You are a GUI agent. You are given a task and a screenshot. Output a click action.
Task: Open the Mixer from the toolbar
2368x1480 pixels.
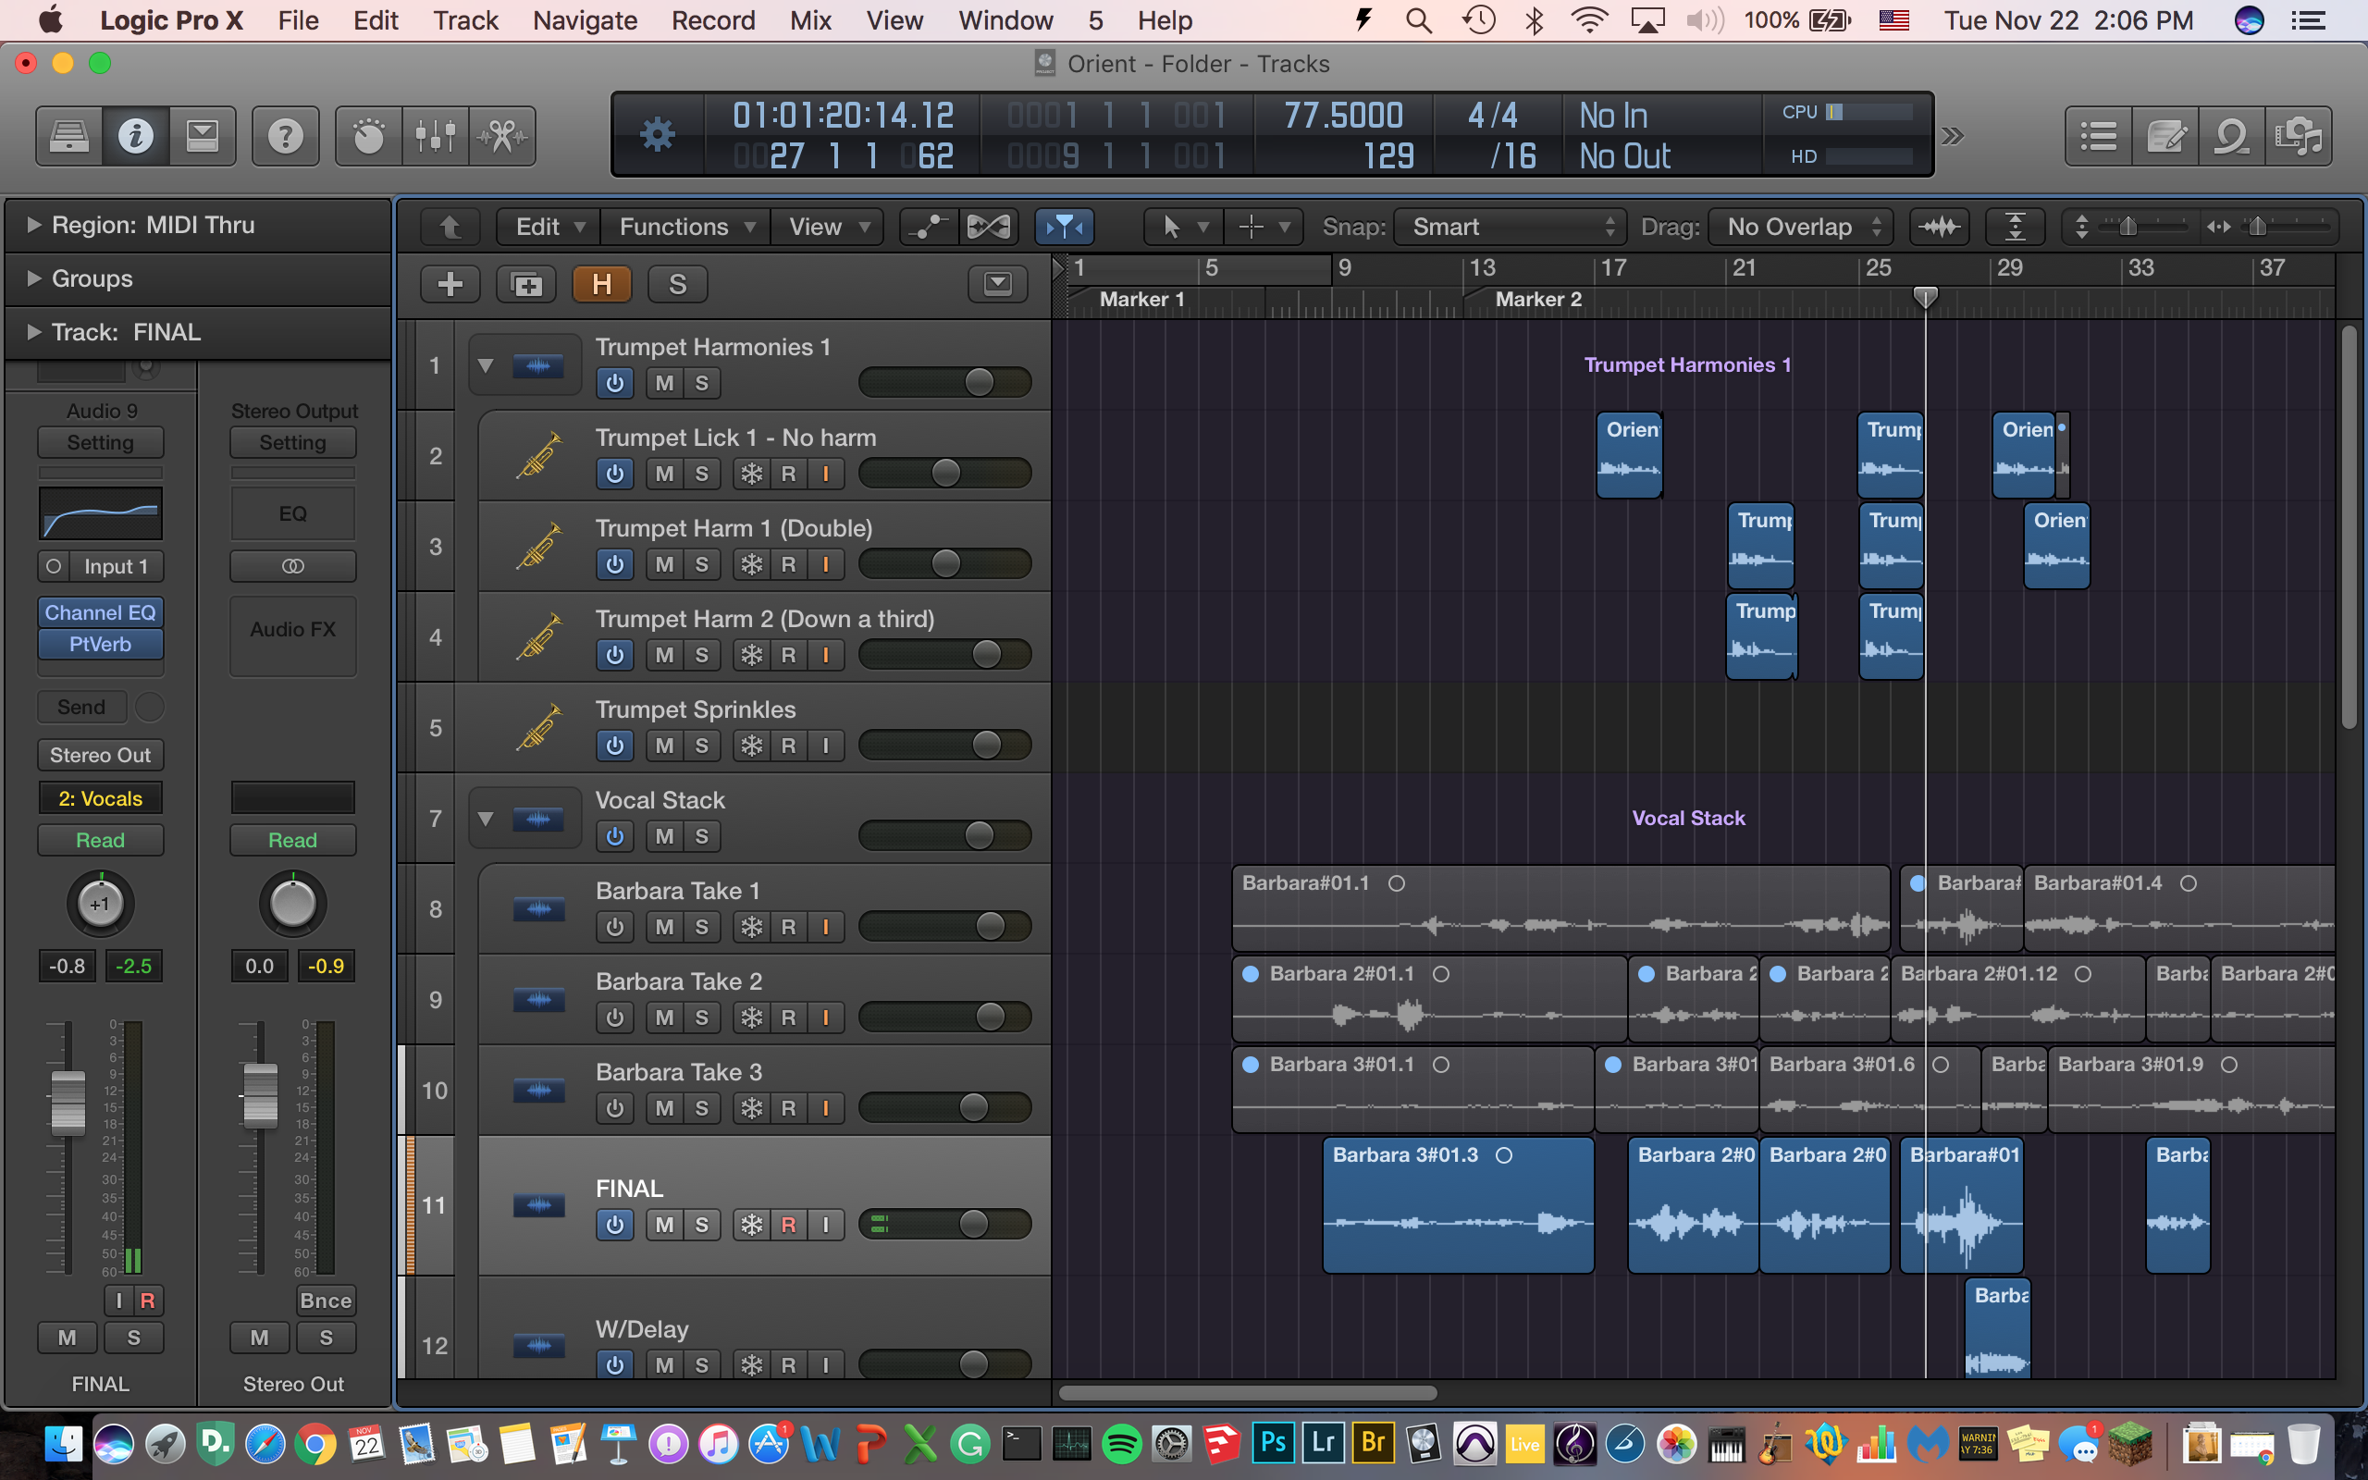tap(435, 136)
